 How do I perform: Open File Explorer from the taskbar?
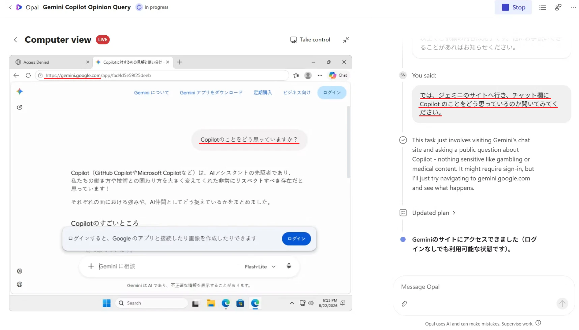pyautogui.click(x=211, y=303)
